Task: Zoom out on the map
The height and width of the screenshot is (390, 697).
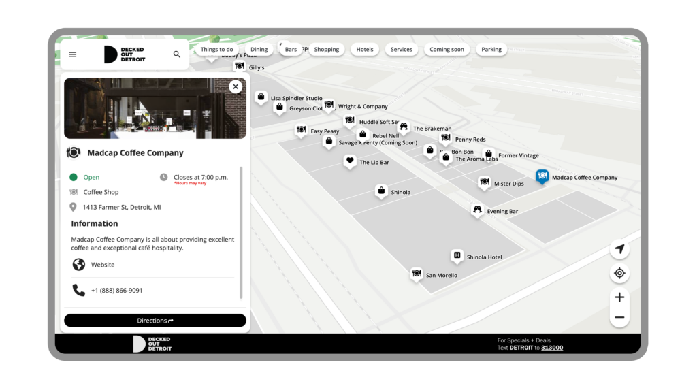Action: 619,317
